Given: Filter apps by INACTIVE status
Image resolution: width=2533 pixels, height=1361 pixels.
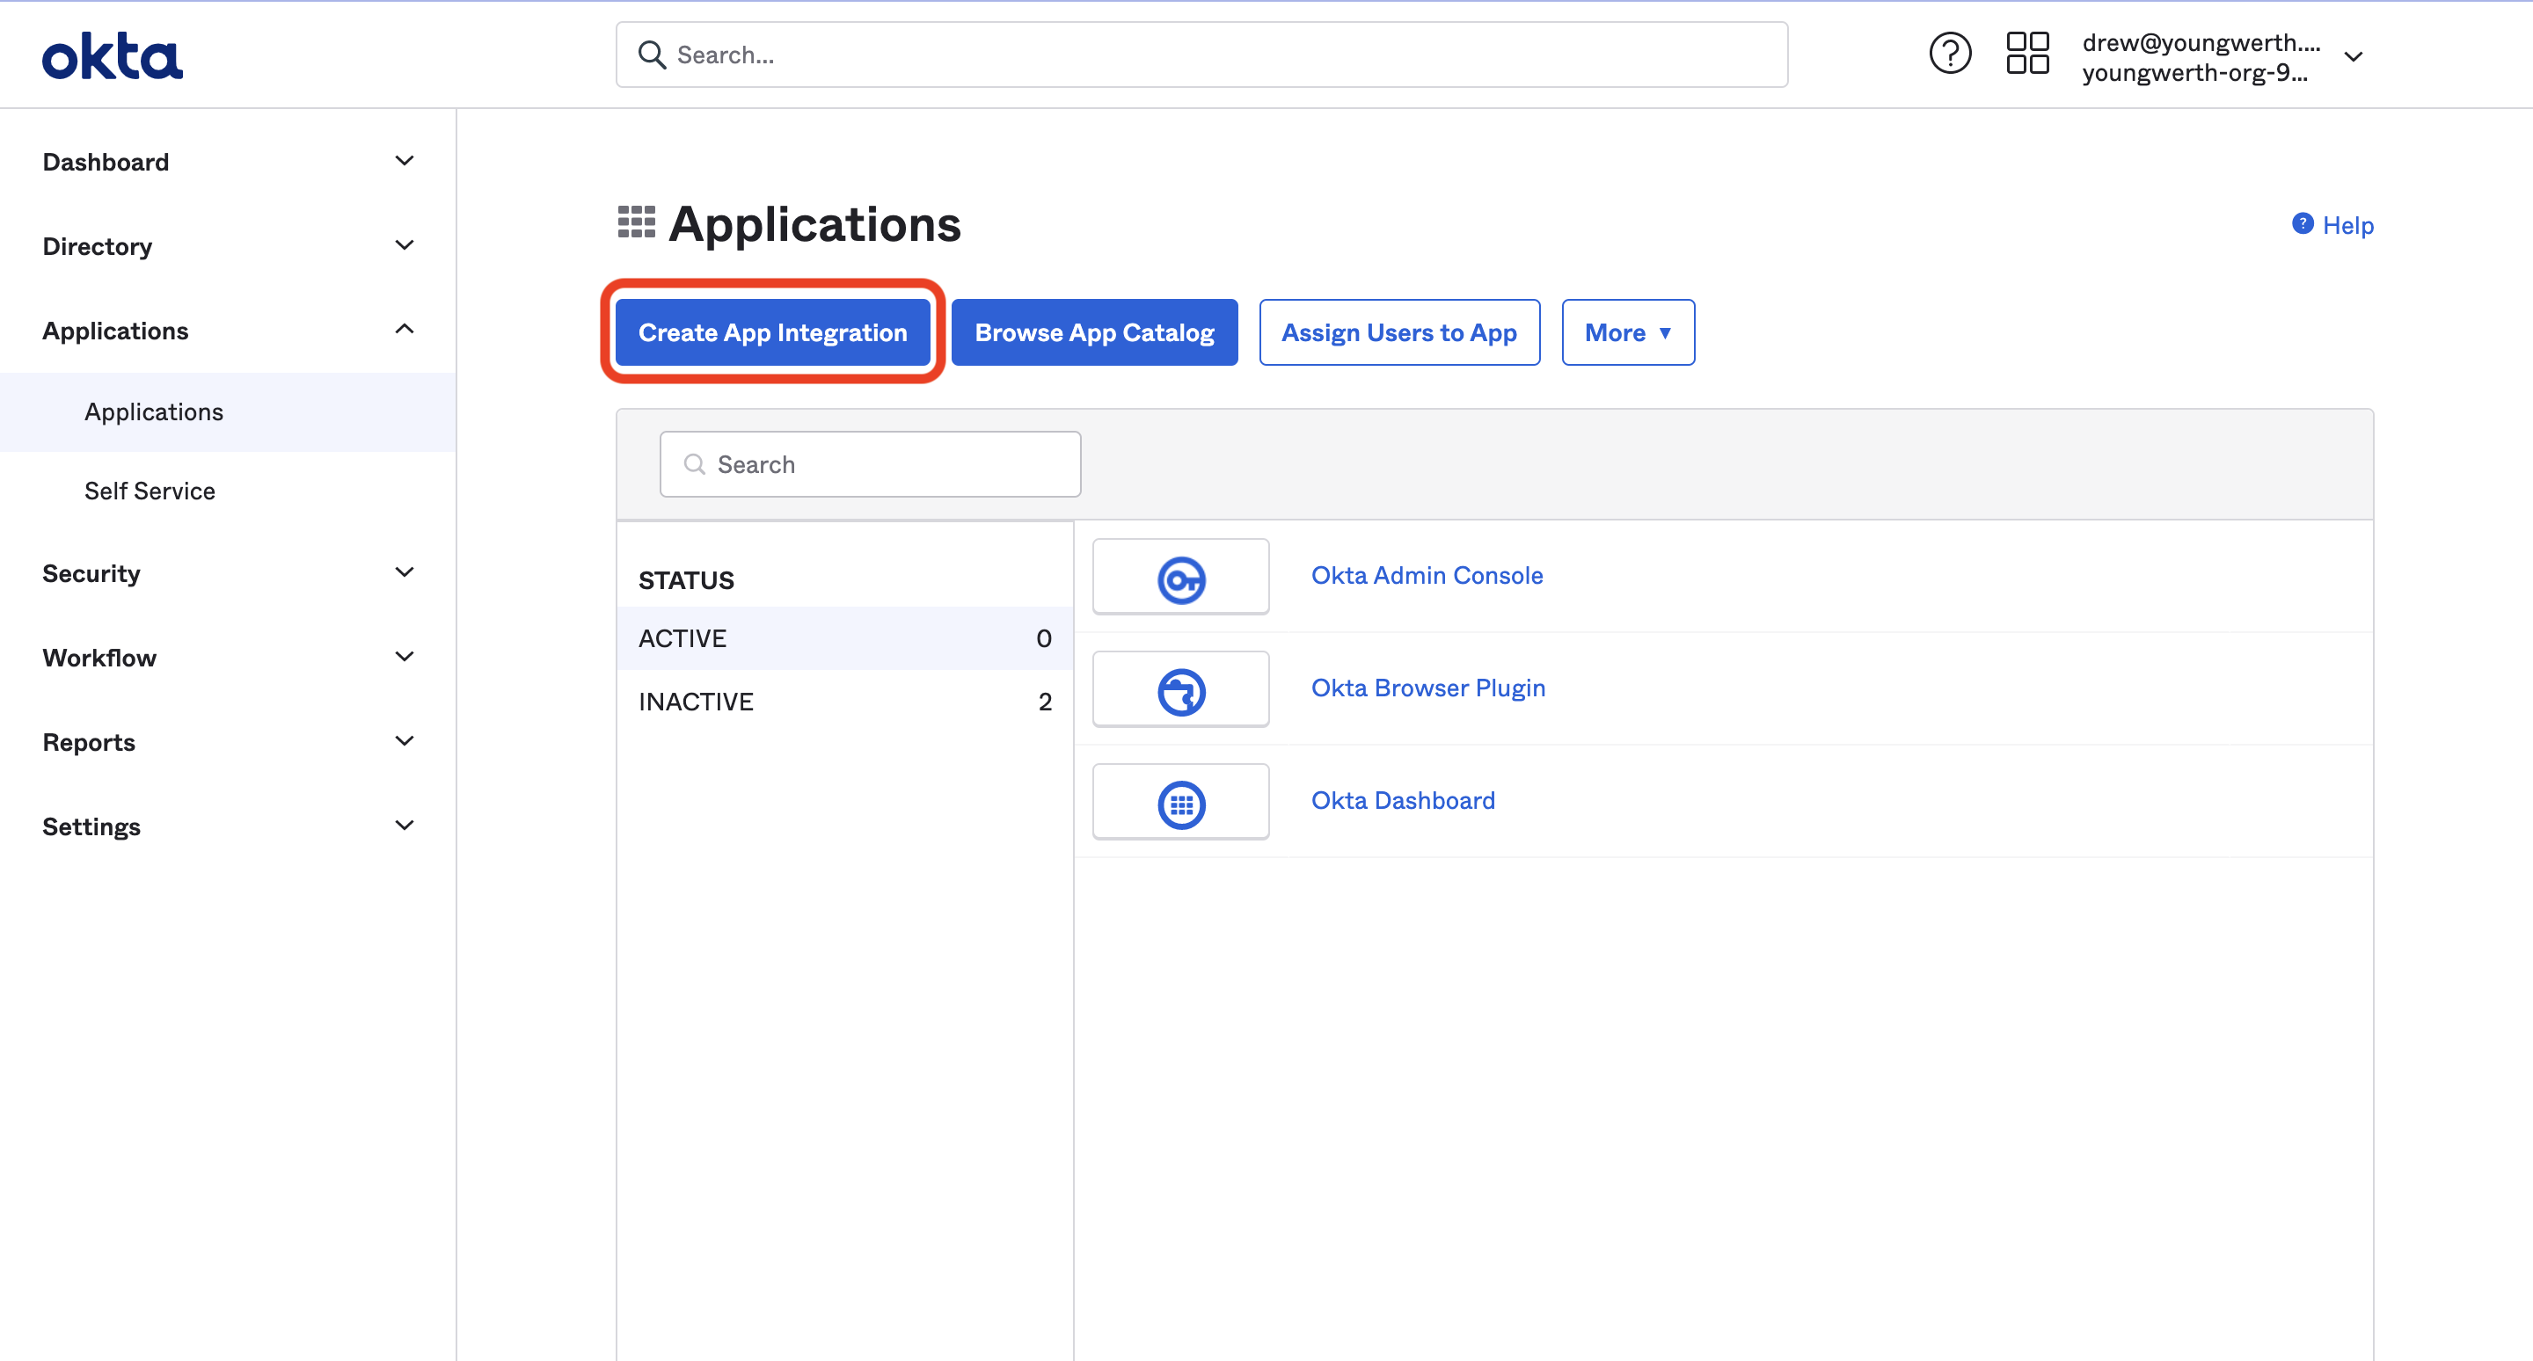Looking at the screenshot, I should [697, 701].
